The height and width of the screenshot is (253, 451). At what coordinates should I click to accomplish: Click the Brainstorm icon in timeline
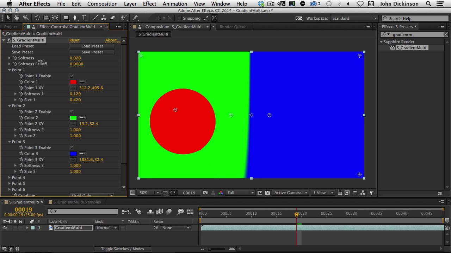coord(180,212)
